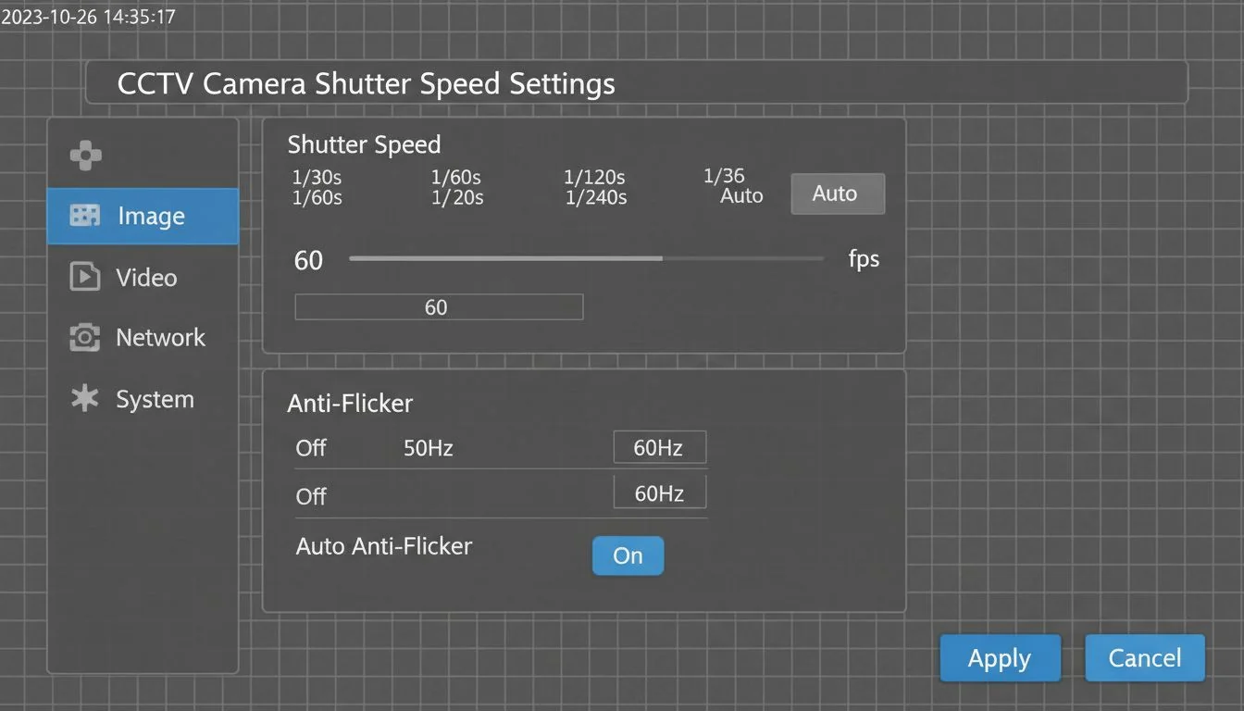Screen dimensions: 1244x711
Task: Select the 1/240s shutter speed
Action: tap(596, 197)
